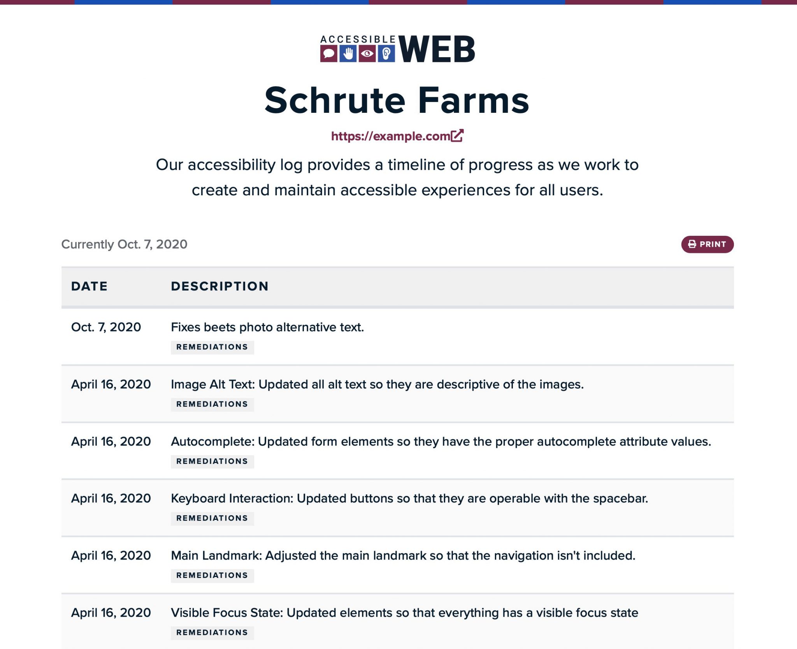Select Remediations tag under Main Landmark entry

212,575
